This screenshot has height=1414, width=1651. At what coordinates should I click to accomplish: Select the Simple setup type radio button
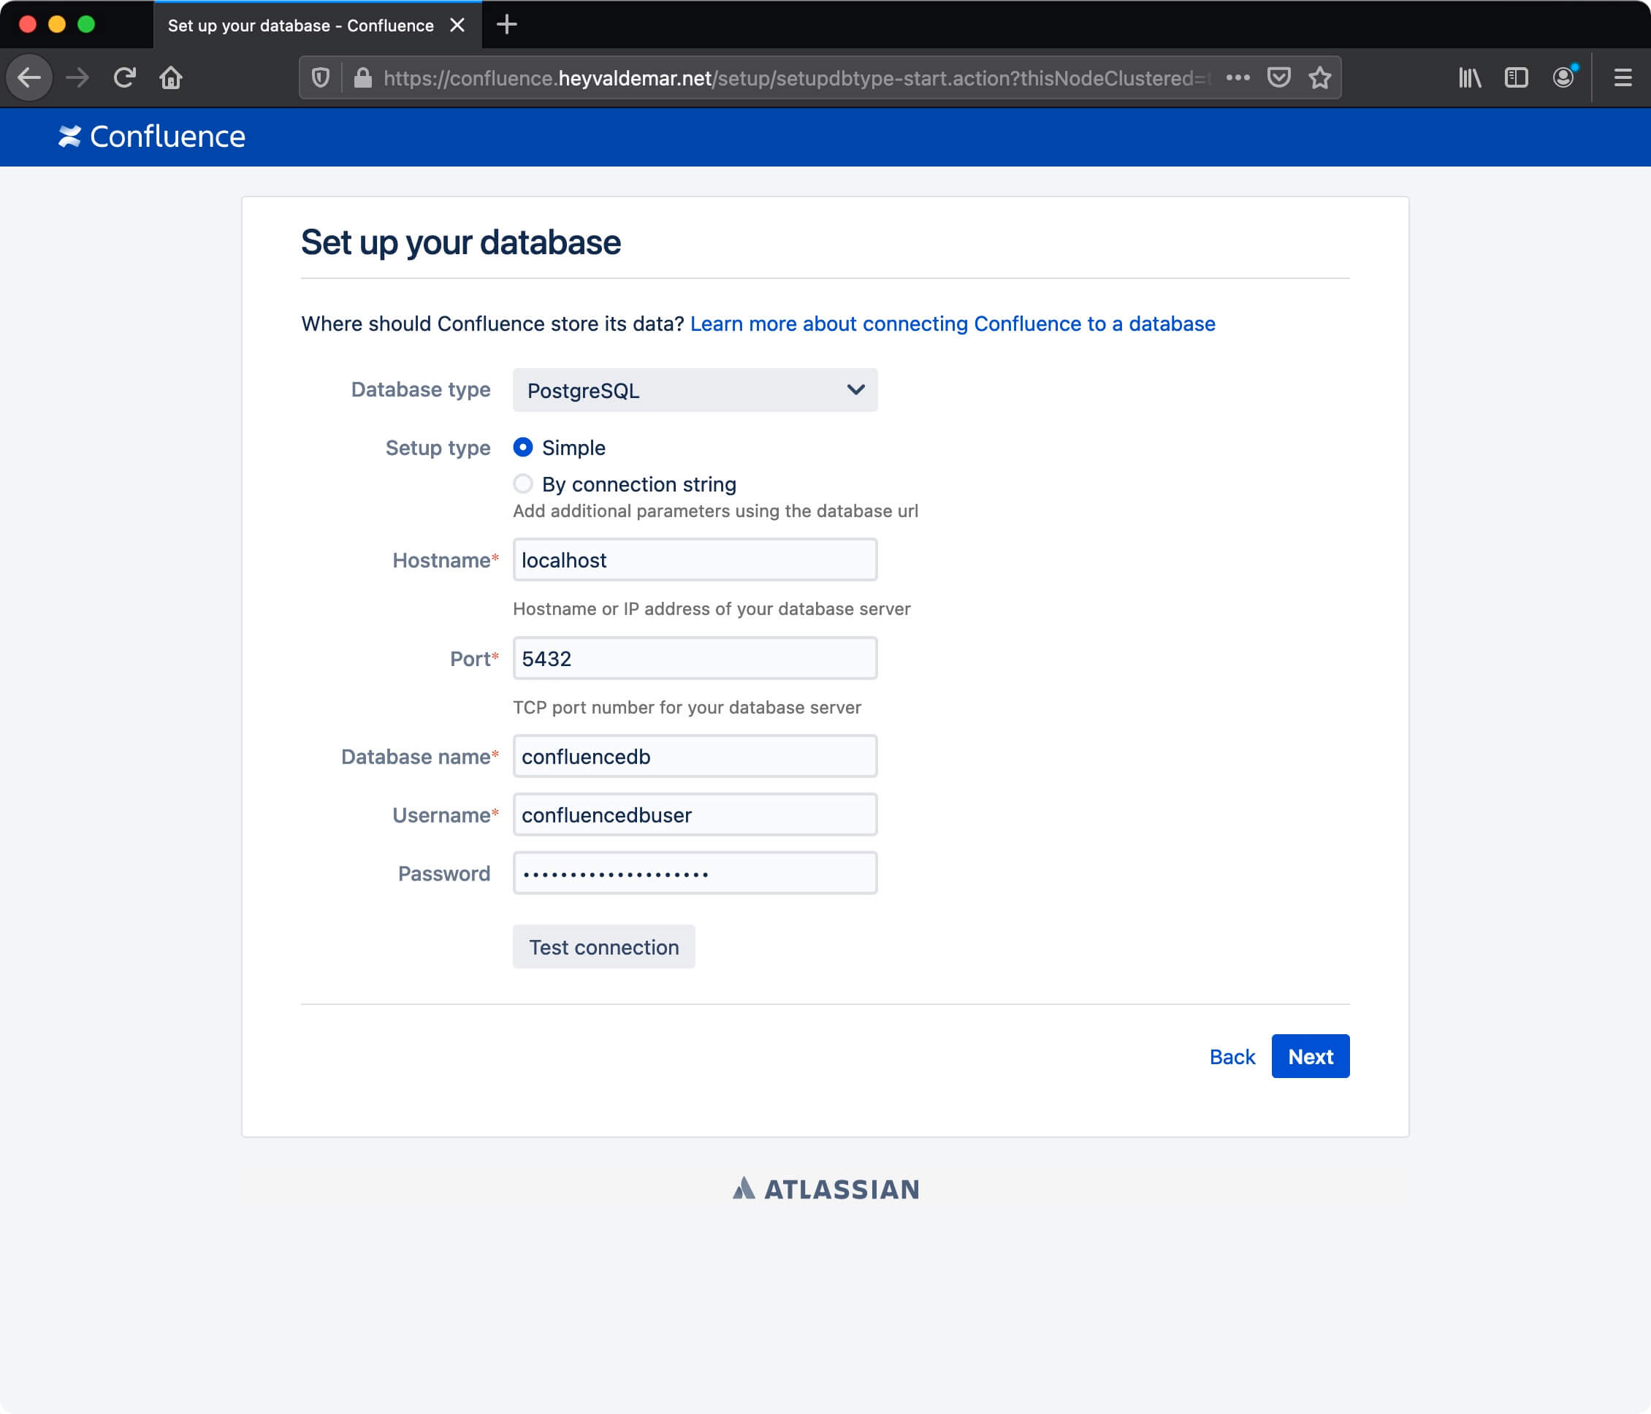click(x=520, y=446)
